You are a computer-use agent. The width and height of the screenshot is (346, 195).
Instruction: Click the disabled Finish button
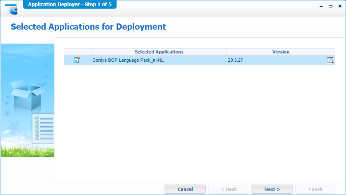[x=316, y=189]
